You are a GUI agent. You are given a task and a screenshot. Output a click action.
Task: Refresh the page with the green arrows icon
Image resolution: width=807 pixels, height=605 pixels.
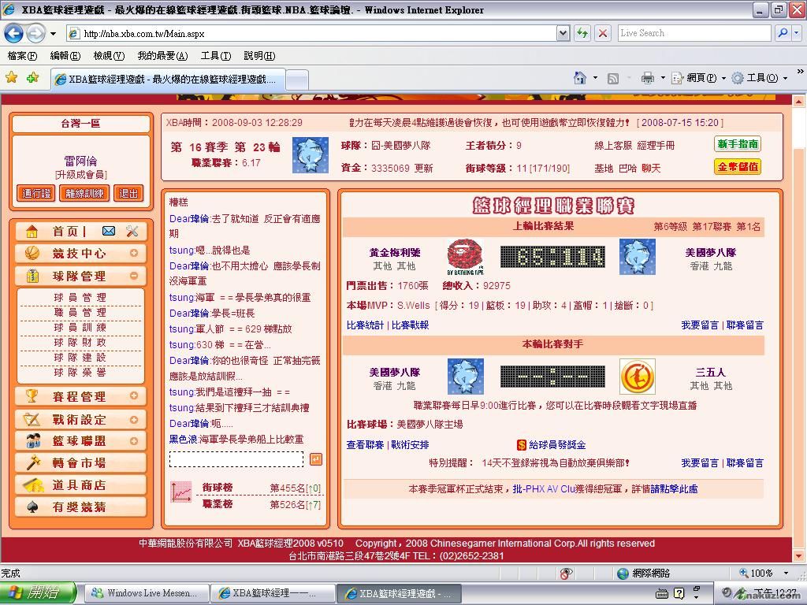582,33
